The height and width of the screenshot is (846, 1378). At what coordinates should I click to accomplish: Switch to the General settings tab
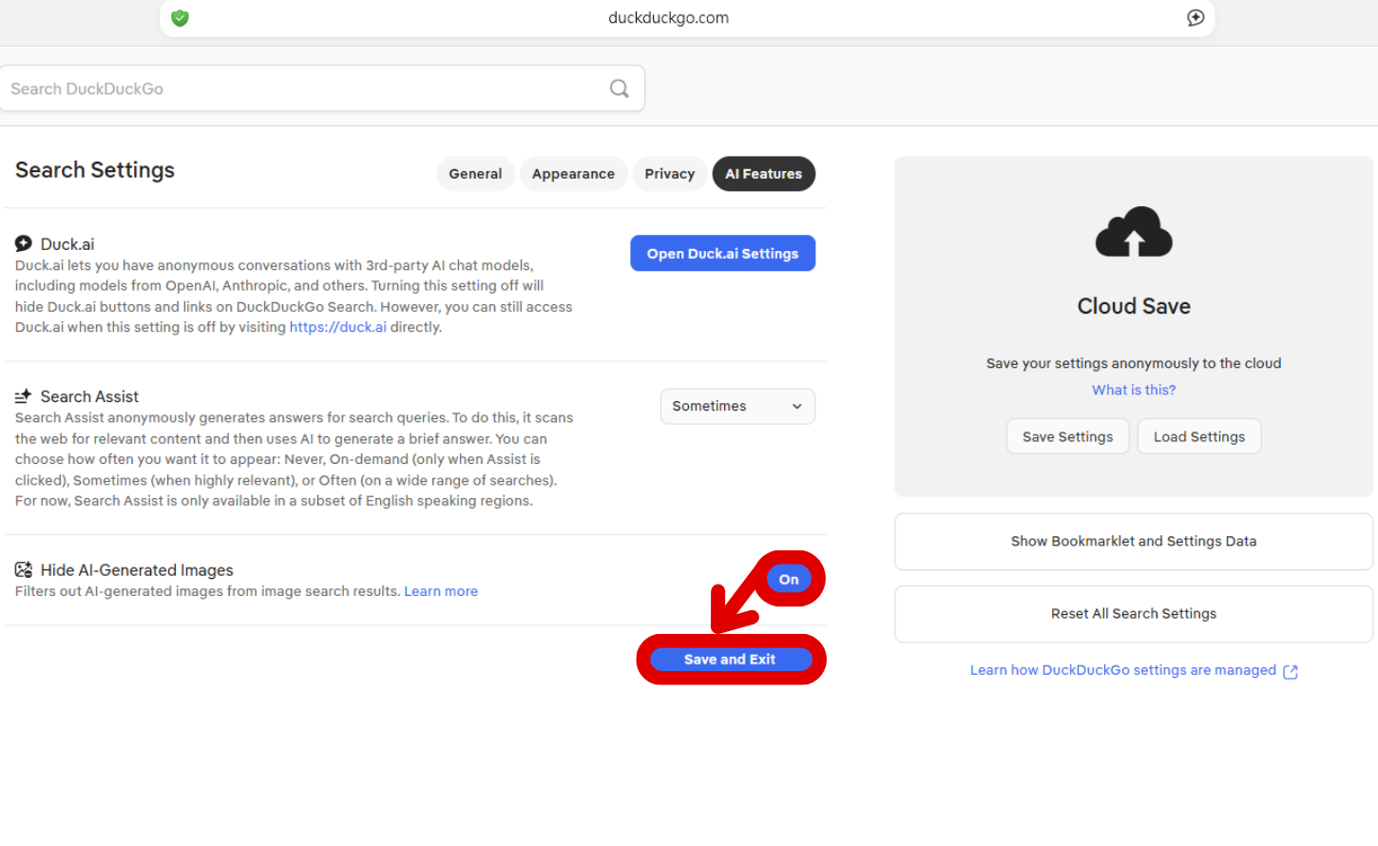(475, 173)
